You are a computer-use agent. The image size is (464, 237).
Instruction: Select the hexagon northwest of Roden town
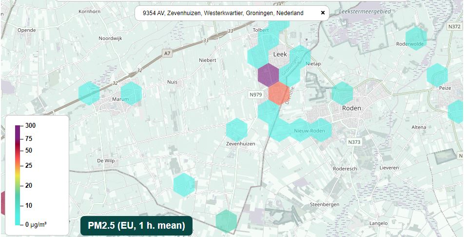tap(342, 93)
